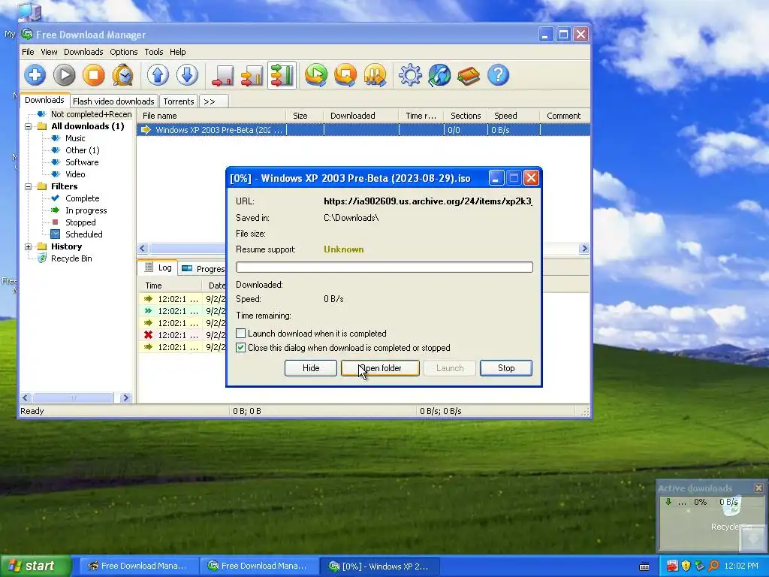Collapse the All downloads tree node

point(29,126)
